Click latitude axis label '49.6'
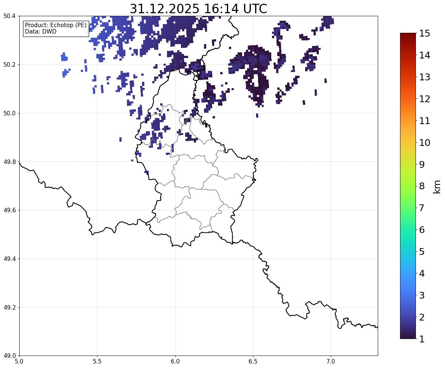 click(x=9, y=210)
